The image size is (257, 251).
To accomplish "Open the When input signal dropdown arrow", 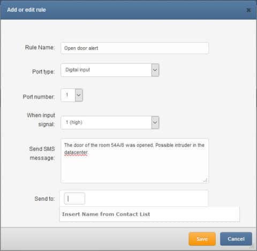I will [x=155, y=123].
